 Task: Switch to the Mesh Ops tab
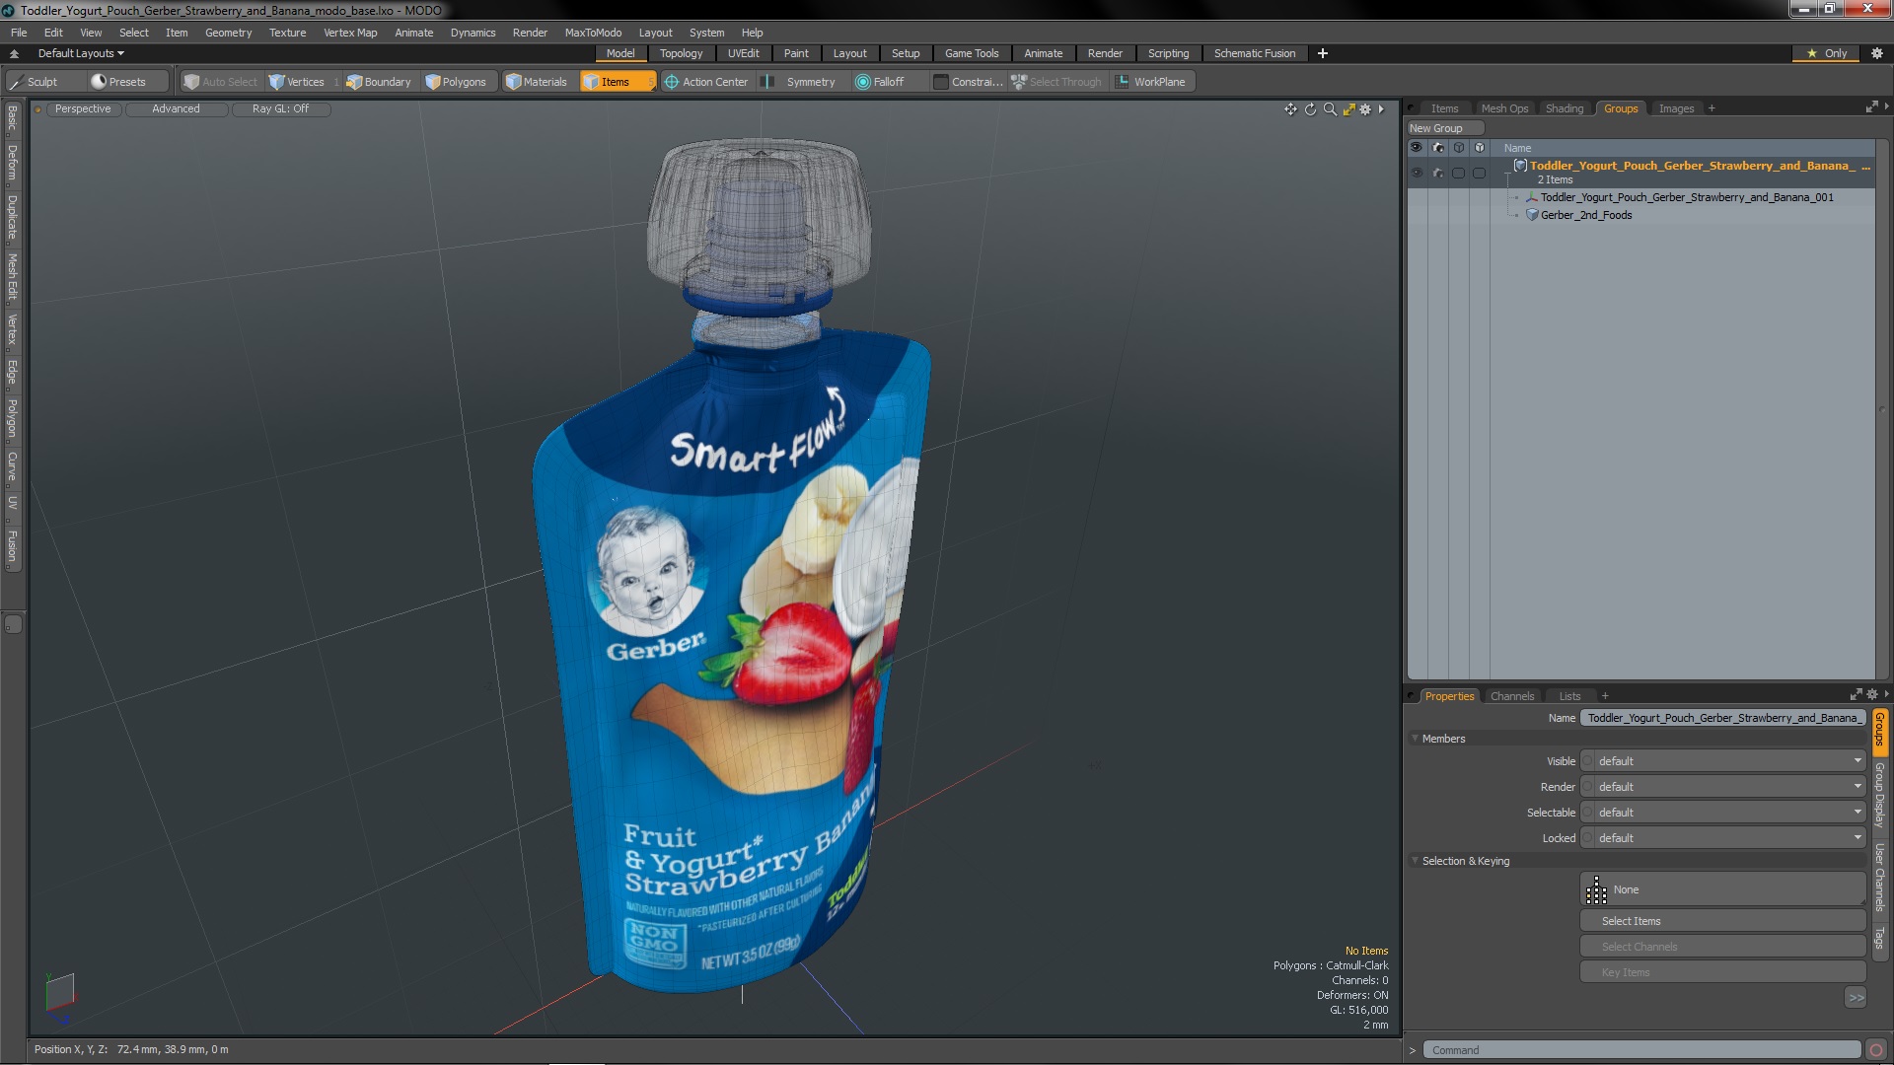pyautogui.click(x=1504, y=108)
